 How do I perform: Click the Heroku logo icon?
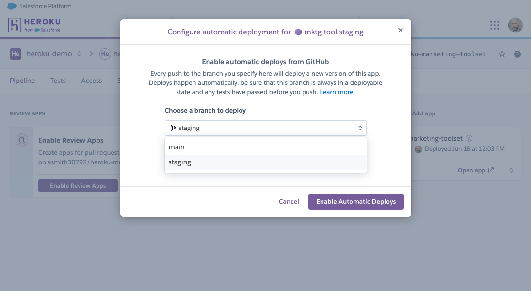pos(15,25)
